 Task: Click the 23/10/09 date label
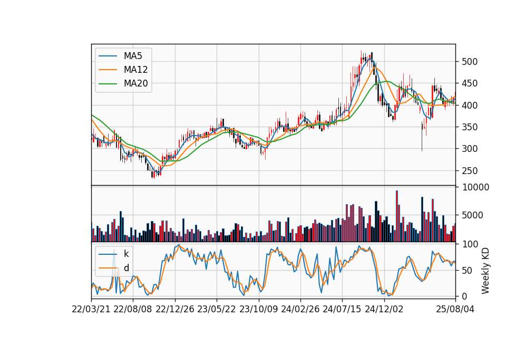pos(258,309)
